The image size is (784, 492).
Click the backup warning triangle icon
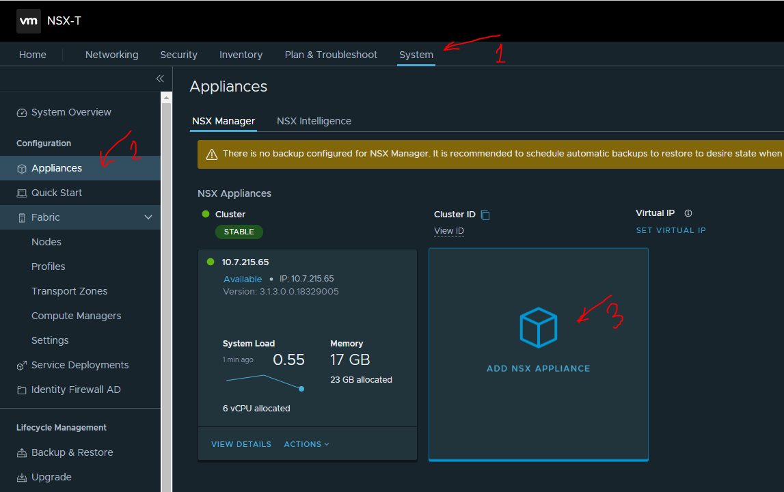click(212, 154)
